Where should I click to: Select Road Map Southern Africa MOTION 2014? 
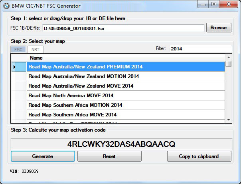[126, 105]
